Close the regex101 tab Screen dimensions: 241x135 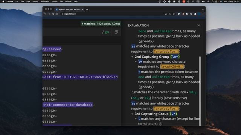(x=82, y=9)
